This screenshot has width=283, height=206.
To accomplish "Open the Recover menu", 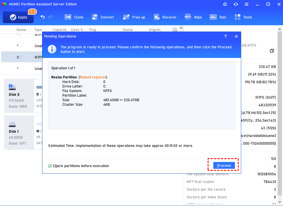I will (x=165, y=17).
